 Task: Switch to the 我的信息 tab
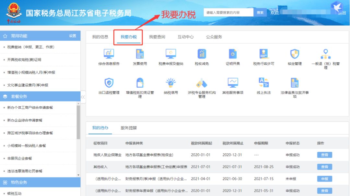(x=100, y=37)
